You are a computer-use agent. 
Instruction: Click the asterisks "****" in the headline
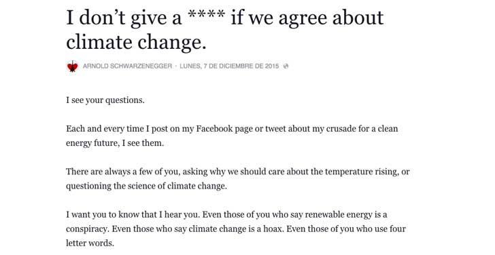[x=207, y=16]
